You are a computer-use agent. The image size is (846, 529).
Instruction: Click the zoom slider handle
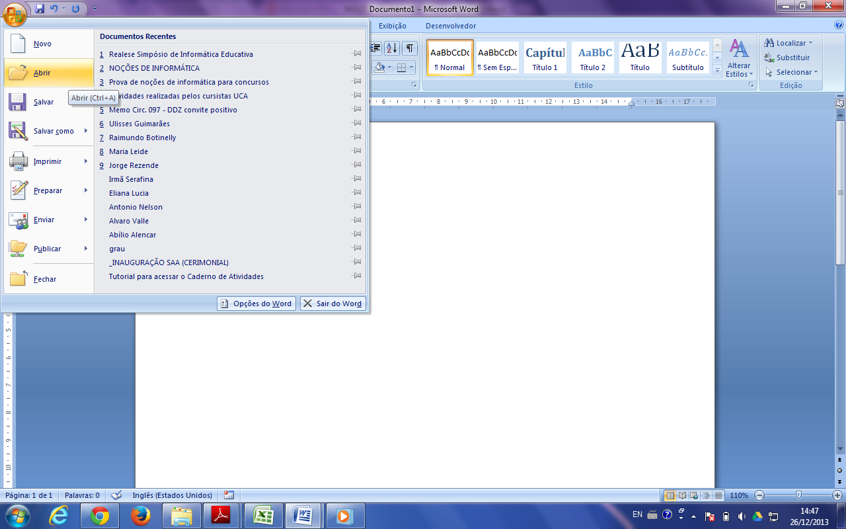tap(798, 495)
